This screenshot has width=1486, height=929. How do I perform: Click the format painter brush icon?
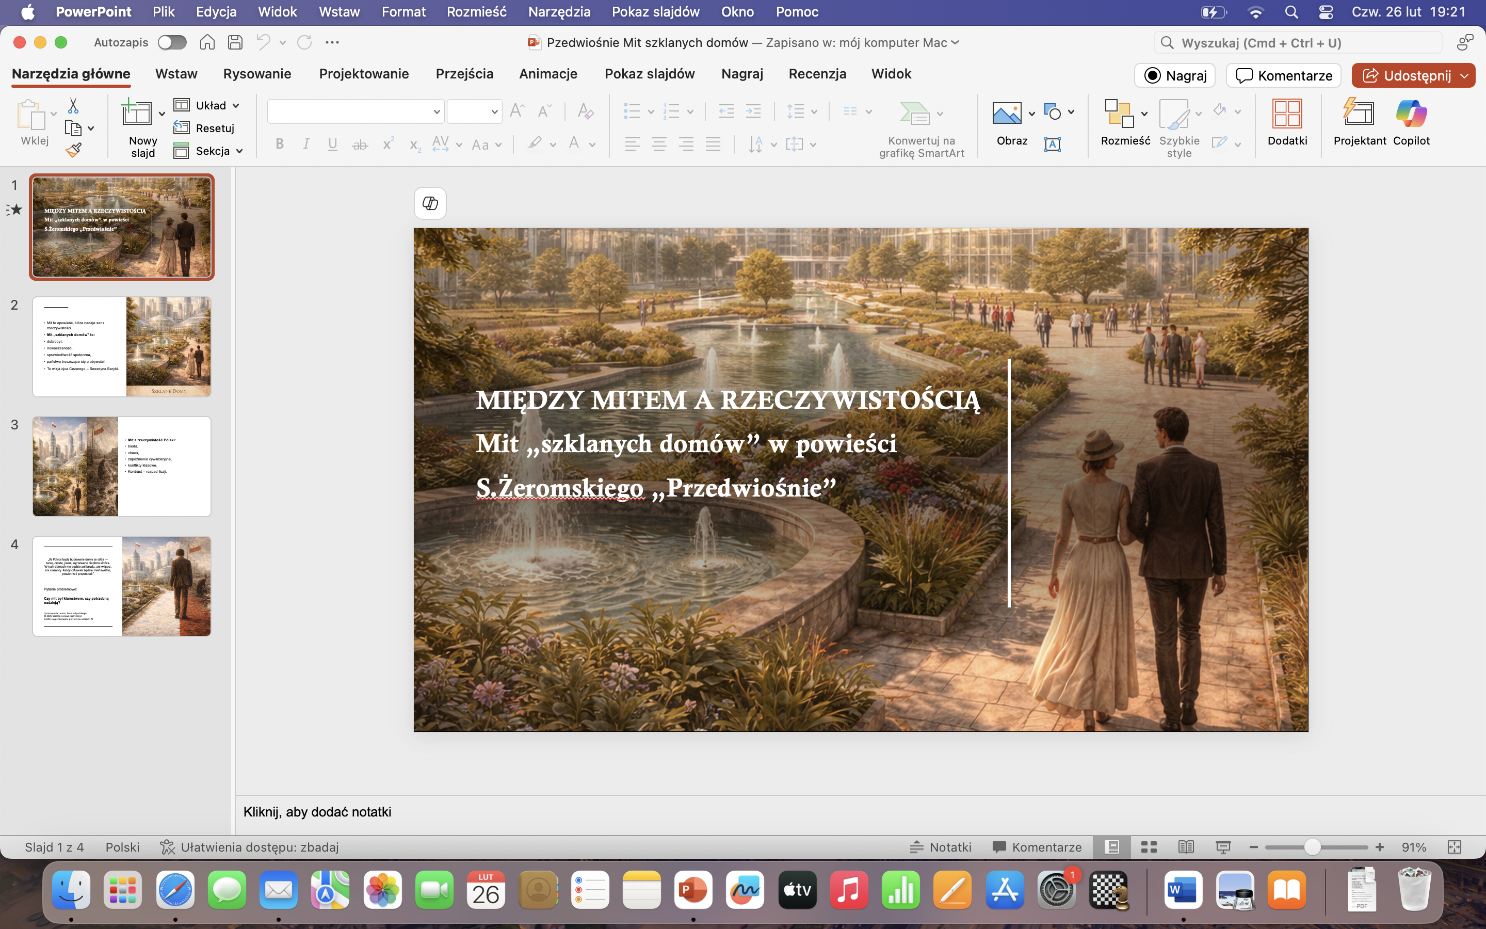coord(74,150)
